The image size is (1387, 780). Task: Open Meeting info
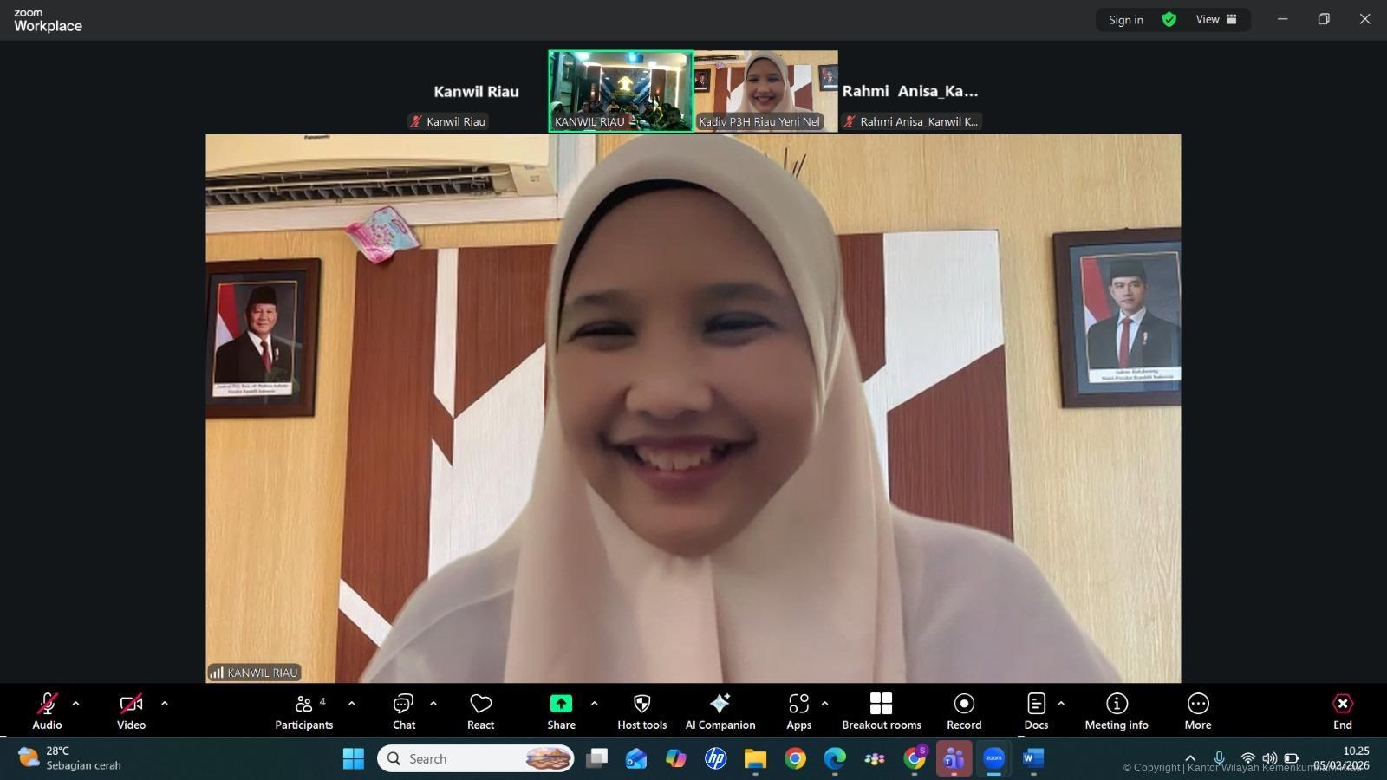pyautogui.click(x=1116, y=711)
